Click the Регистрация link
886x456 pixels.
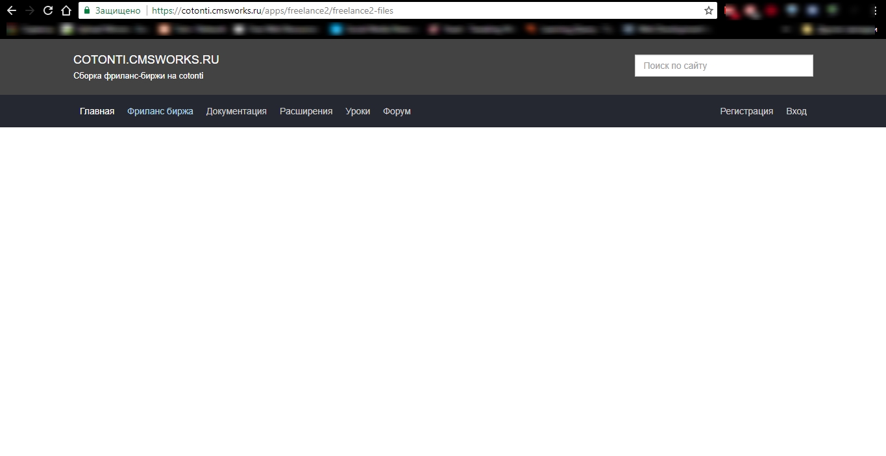[746, 111]
